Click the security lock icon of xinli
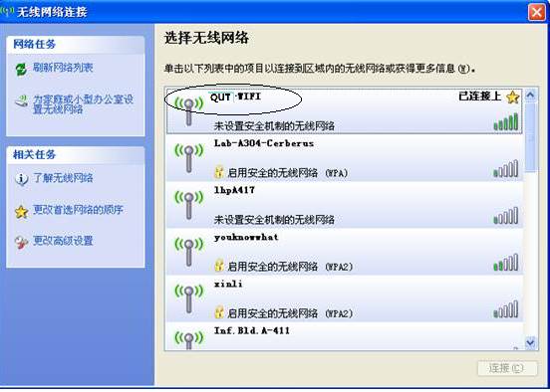Viewport: 550px width, 392px height. (x=219, y=312)
